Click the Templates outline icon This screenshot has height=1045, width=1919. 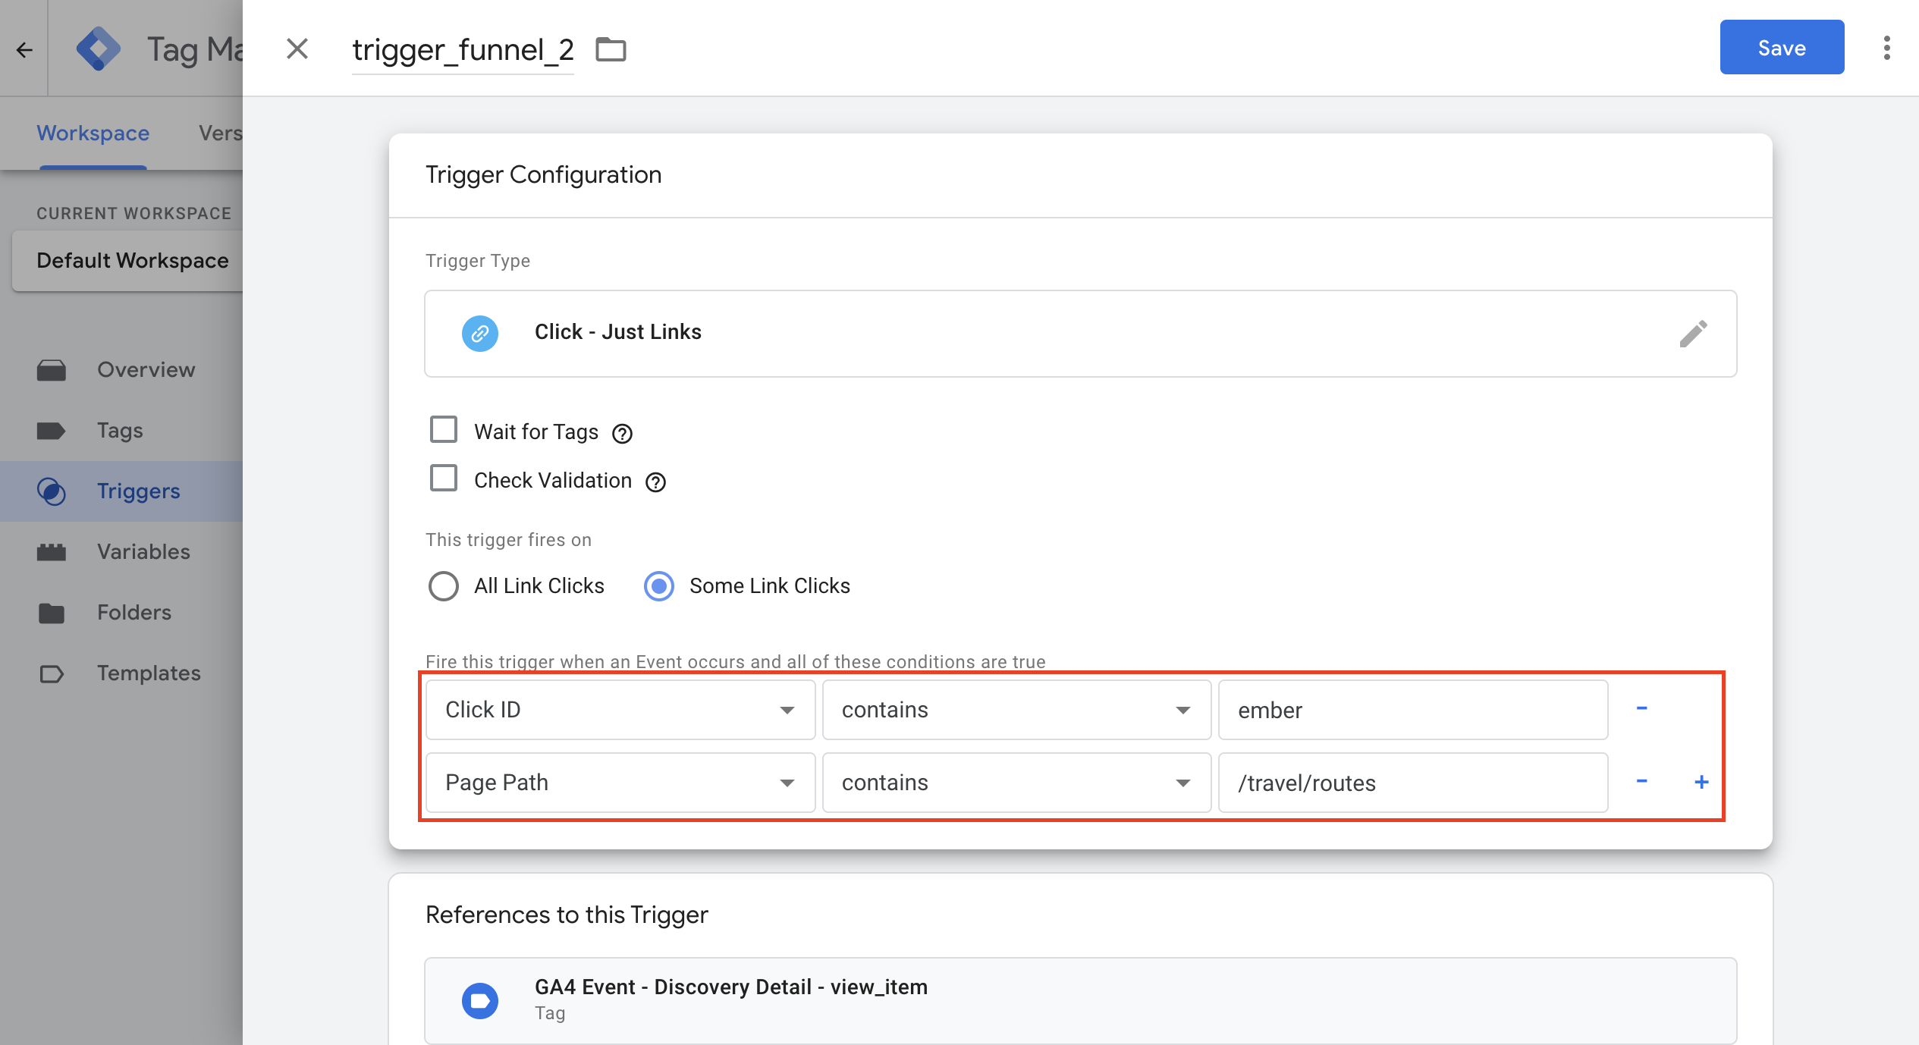(52, 673)
